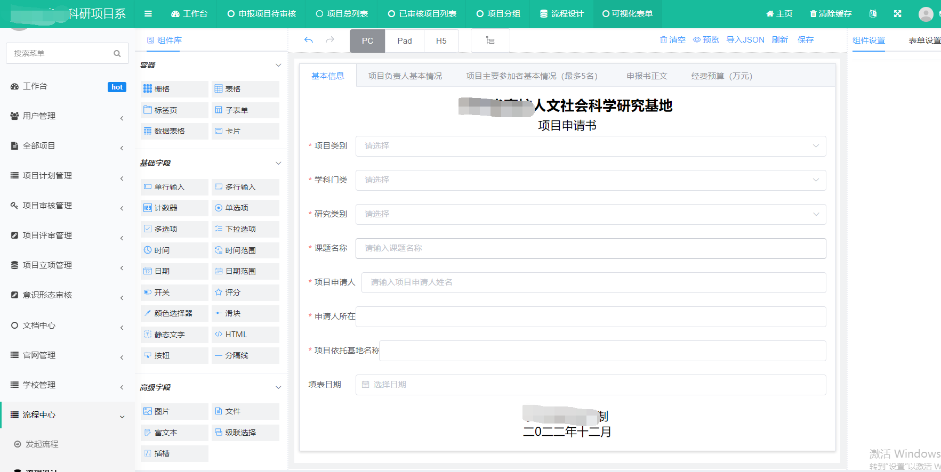Image resolution: width=941 pixels, height=472 pixels.
Task: Select the 评分 rating component
Action: 245,292
